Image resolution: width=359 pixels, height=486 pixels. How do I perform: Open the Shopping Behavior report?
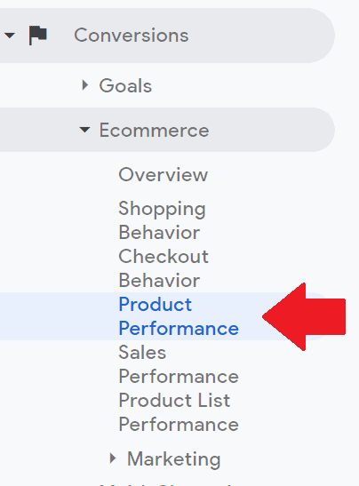(x=162, y=220)
